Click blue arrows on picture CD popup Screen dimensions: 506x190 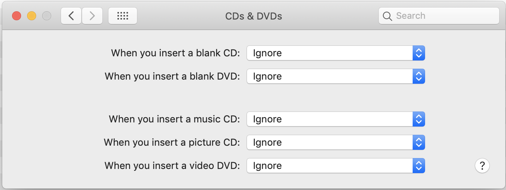click(419, 142)
